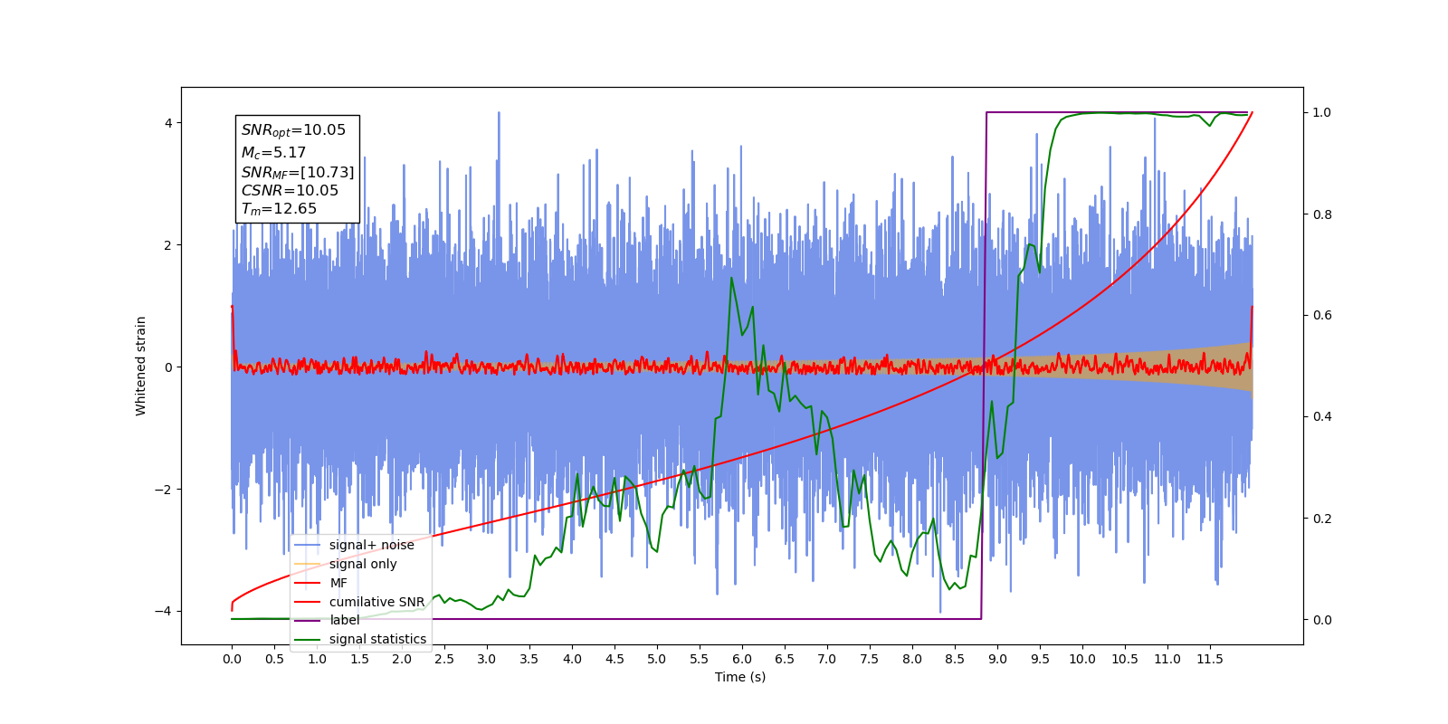Viewport: 1448px width, 724px height.
Task: Click the right y-axis tick label 0.2
Action: [x=1322, y=519]
